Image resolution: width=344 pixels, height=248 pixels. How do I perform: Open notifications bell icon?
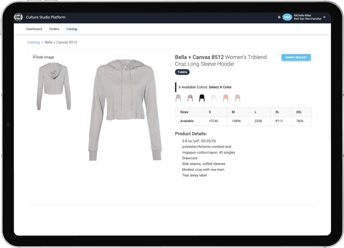(279, 17)
